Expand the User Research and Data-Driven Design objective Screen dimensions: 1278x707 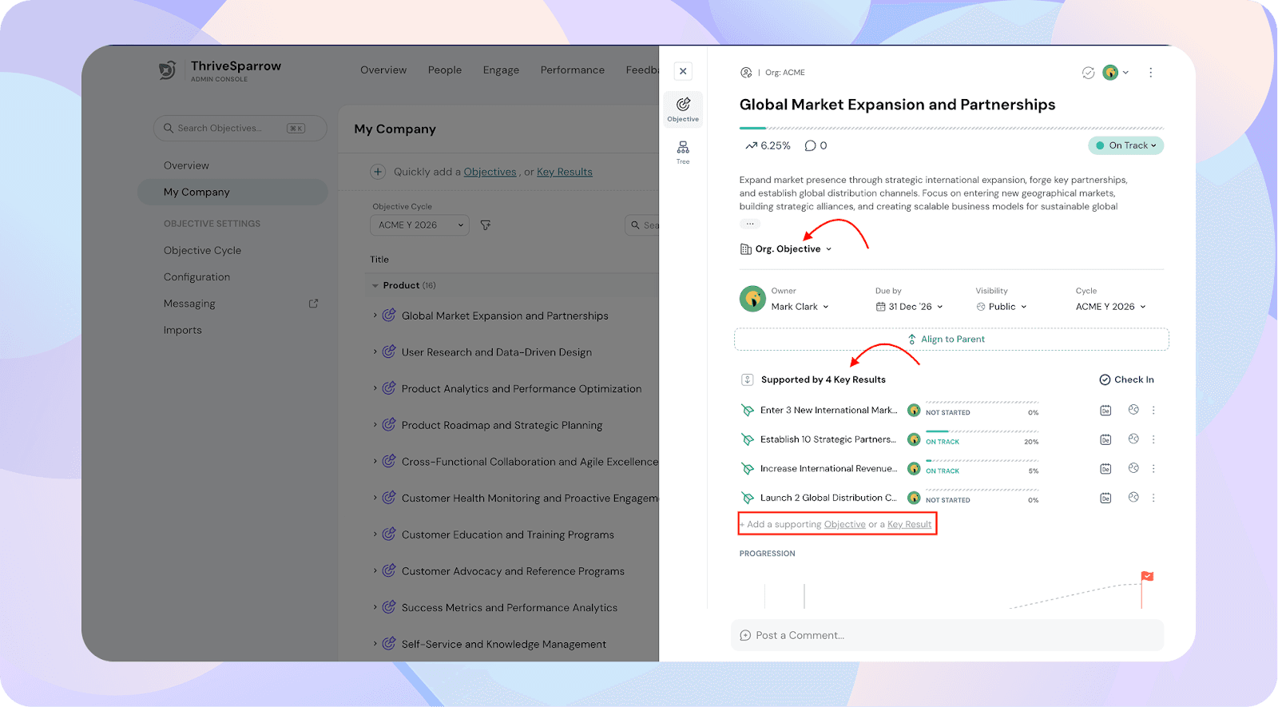click(375, 352)
